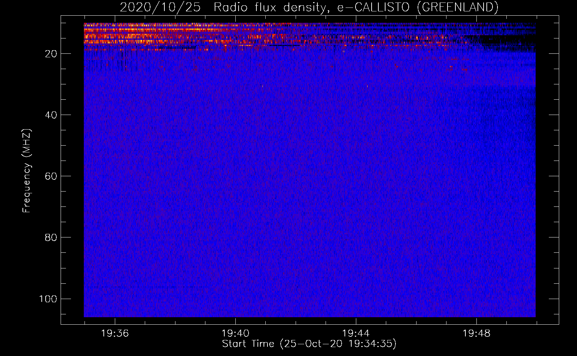Click the 'Start Time (25-Oct-20 19:34:35)' label
Image resolution: width=577 pixels, height=356 pixels.
click(x=309, y=344)
